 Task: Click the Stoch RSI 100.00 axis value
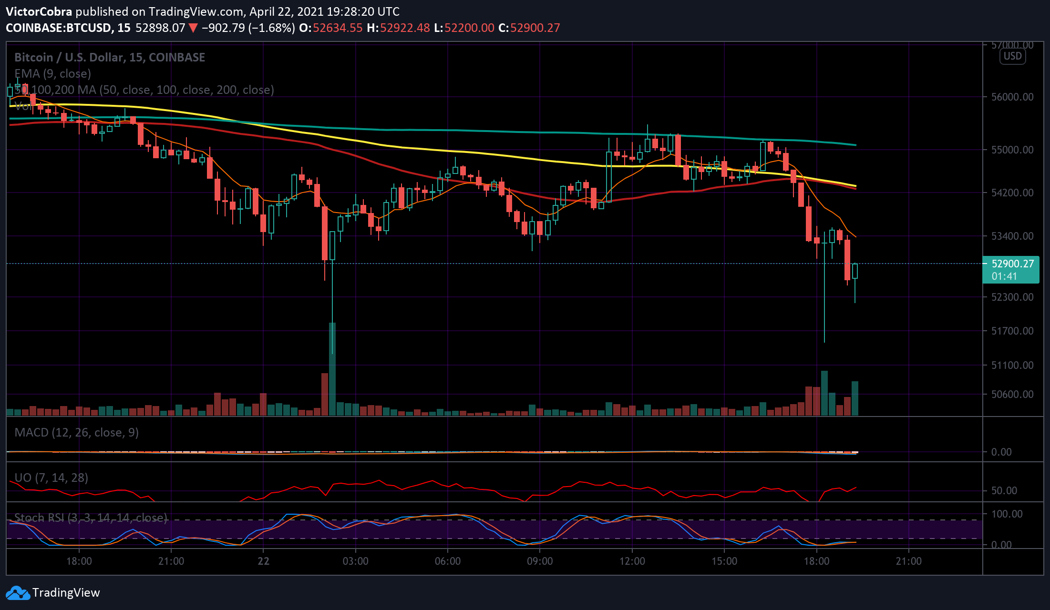click(x=1007, y=514)
